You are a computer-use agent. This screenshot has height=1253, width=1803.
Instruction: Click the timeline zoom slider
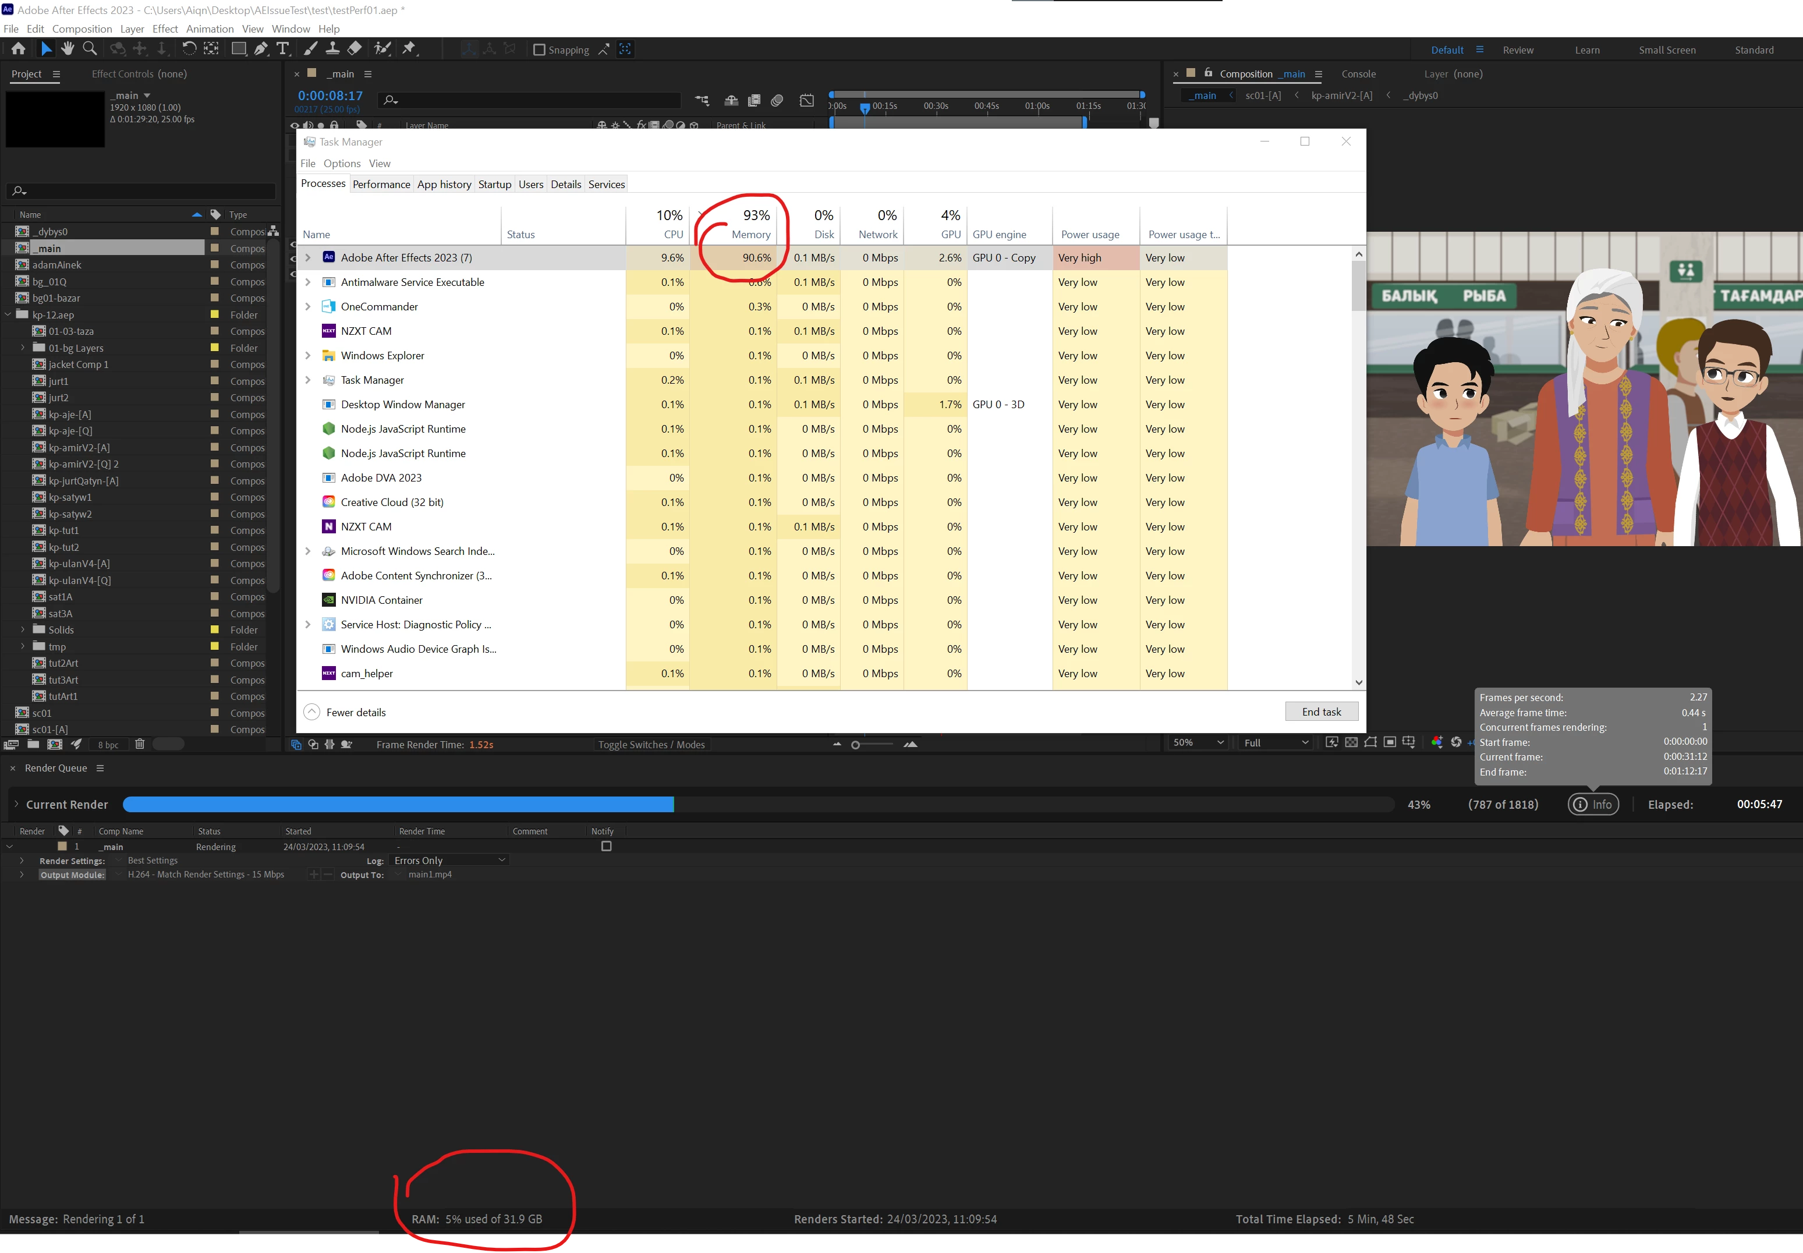[856, 744]
